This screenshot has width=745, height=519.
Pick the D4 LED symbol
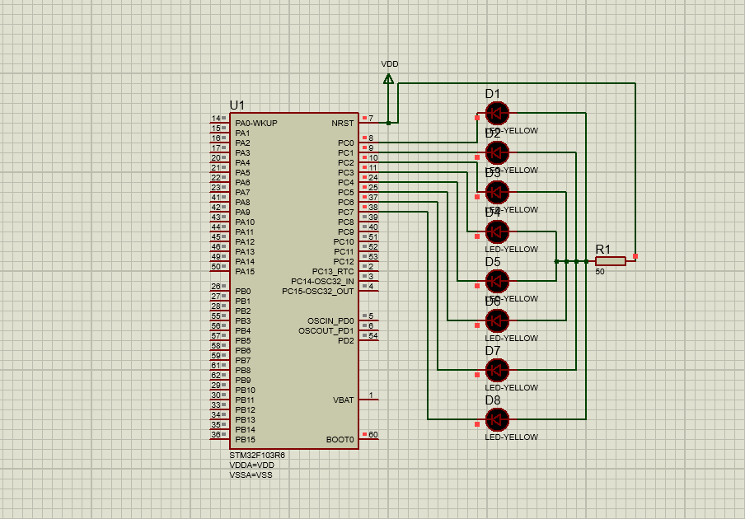(497, 231)
